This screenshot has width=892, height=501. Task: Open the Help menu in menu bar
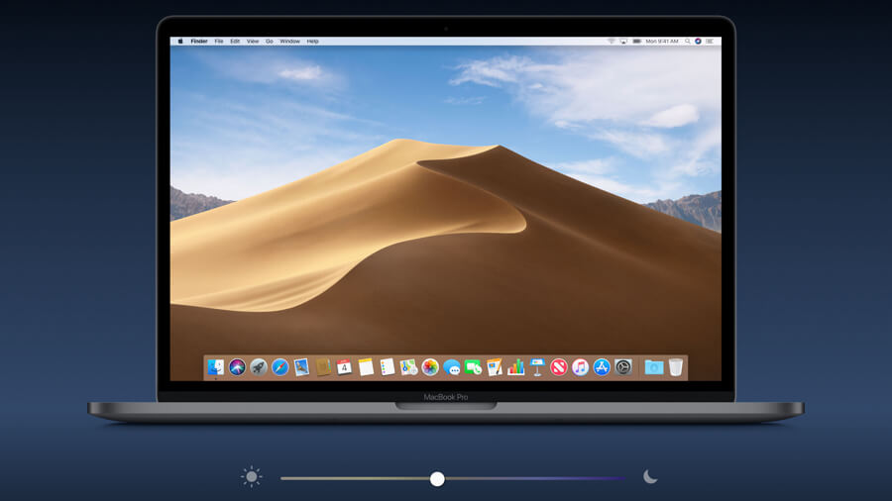[312, 42]
